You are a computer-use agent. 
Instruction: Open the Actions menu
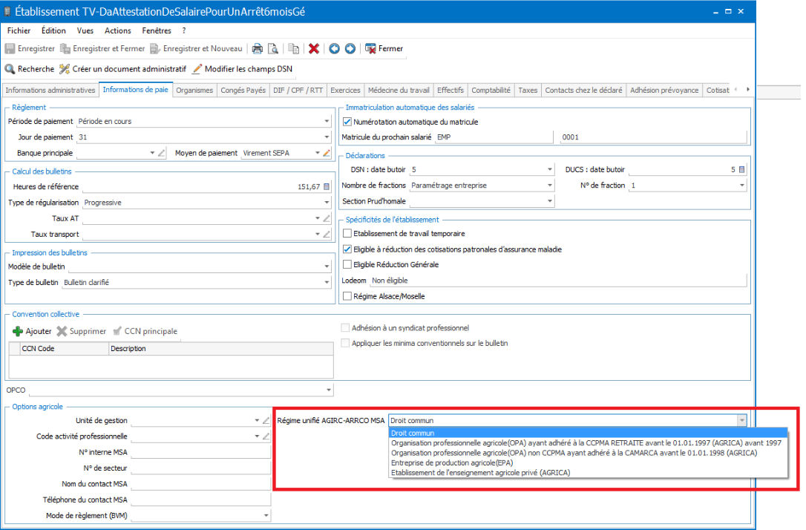pyautogui.click(x=118, y=31)
